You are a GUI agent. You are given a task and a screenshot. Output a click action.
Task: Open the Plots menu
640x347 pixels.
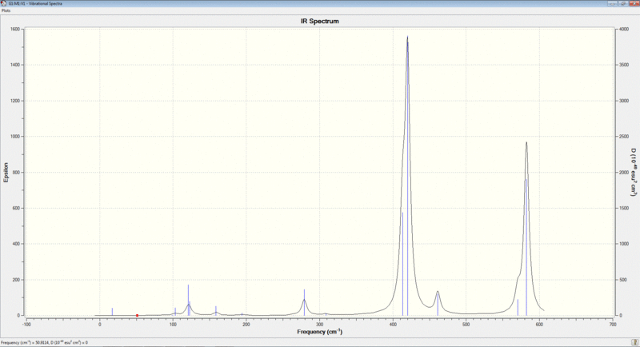(6, 10)
